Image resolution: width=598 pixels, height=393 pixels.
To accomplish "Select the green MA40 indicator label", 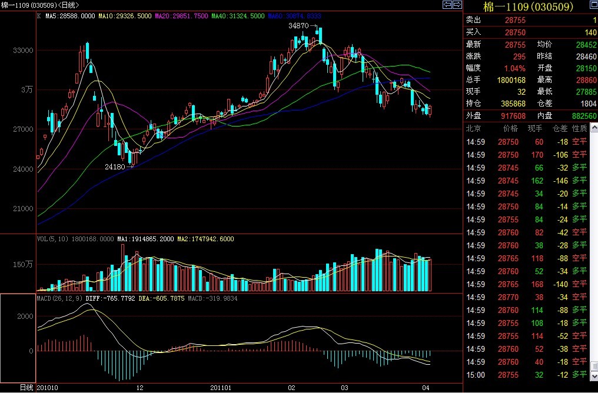I will pyautogui.click(x=238, y=16).
